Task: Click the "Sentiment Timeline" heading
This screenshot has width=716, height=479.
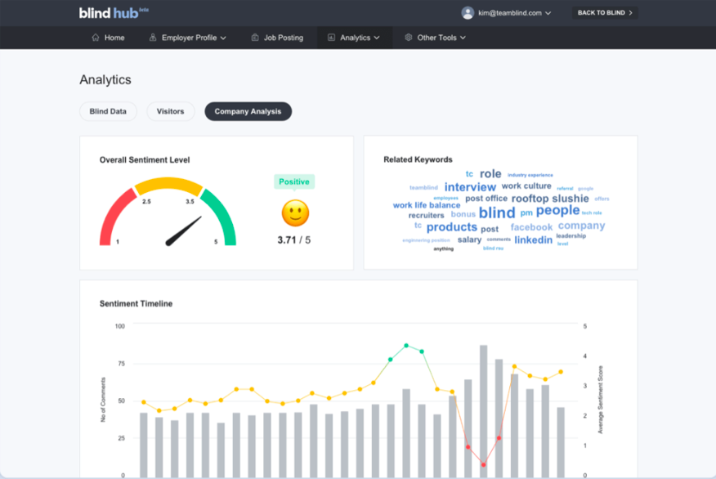Action: [x=136, y=303]
